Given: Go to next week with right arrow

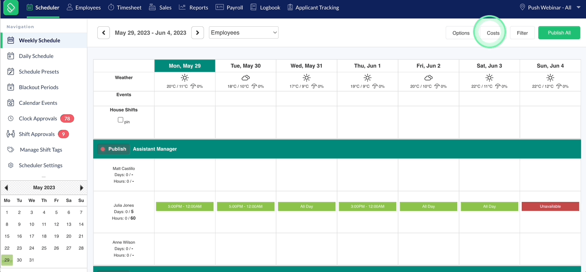Looking at the screenshot, I should coord(197,33).
